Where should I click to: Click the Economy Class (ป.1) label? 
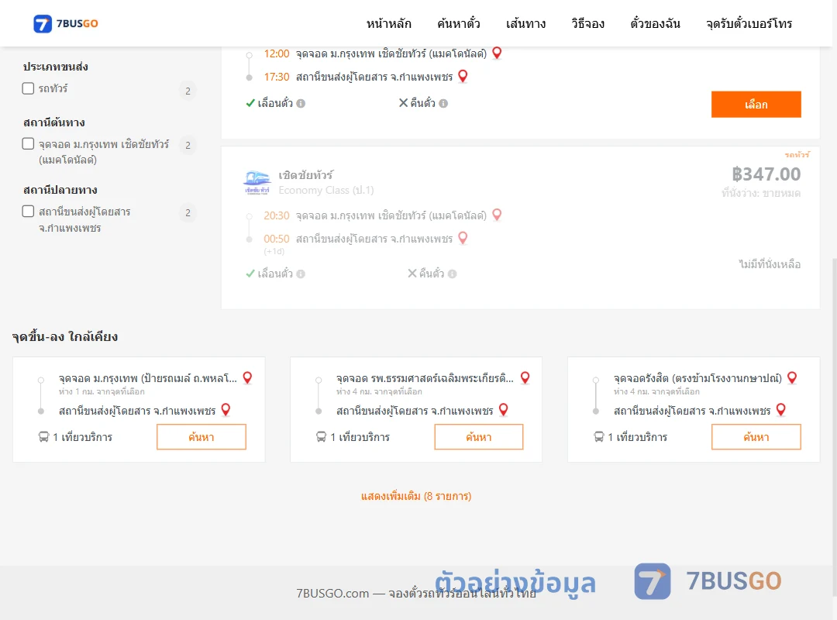tap(326, 190)
